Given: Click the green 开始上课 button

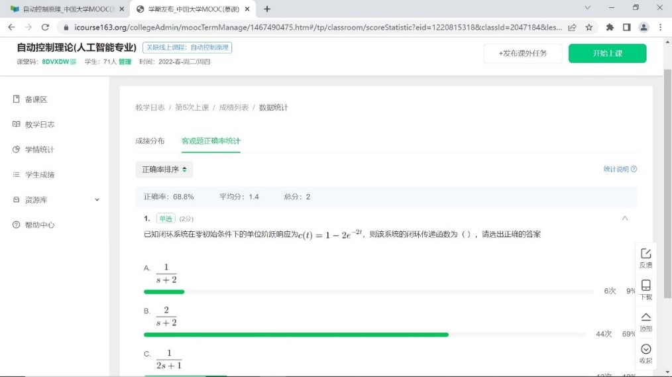Looking at the screenshot, I should click(x=607, y=54).
